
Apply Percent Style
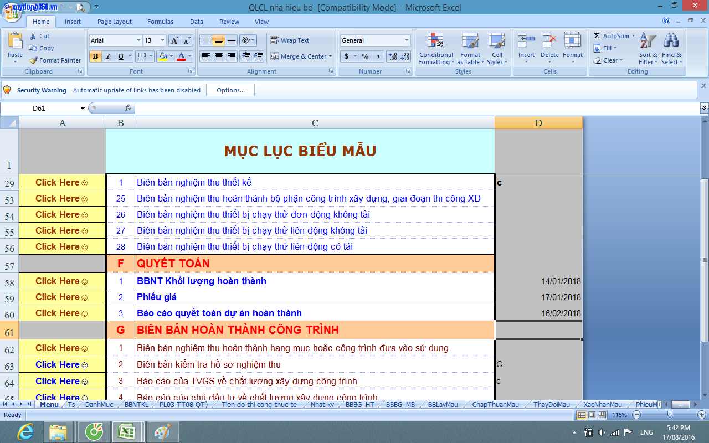point(365,56)
